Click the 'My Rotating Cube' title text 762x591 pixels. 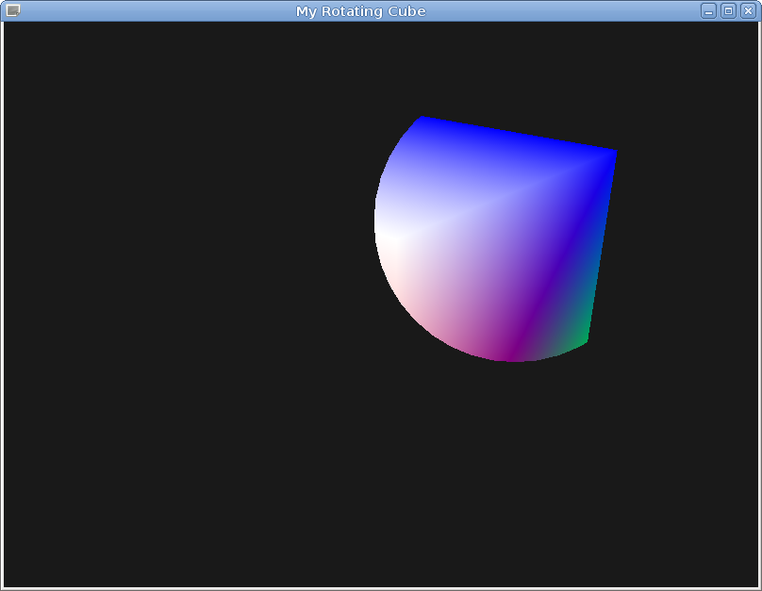[361, 11]
